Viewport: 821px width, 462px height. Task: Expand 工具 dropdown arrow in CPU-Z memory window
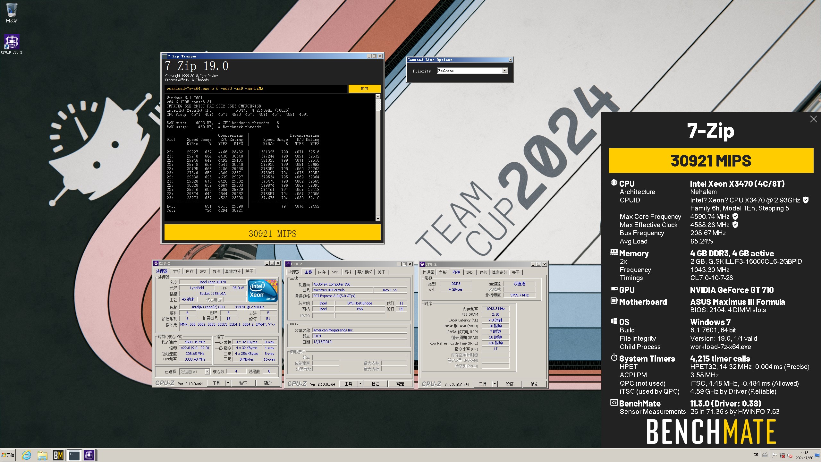495,384
